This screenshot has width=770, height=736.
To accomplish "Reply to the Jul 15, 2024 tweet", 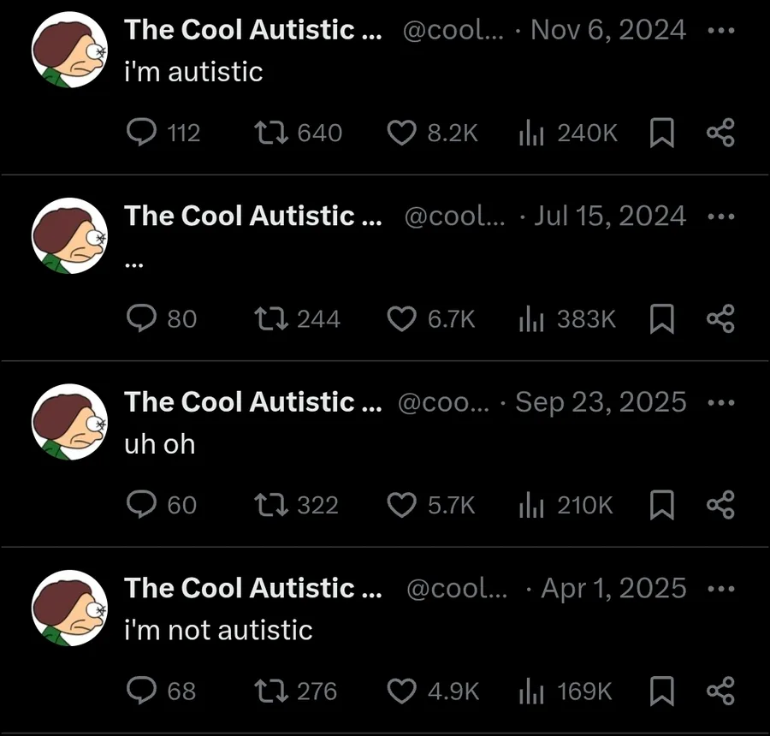I will click(x=139, y=318).
